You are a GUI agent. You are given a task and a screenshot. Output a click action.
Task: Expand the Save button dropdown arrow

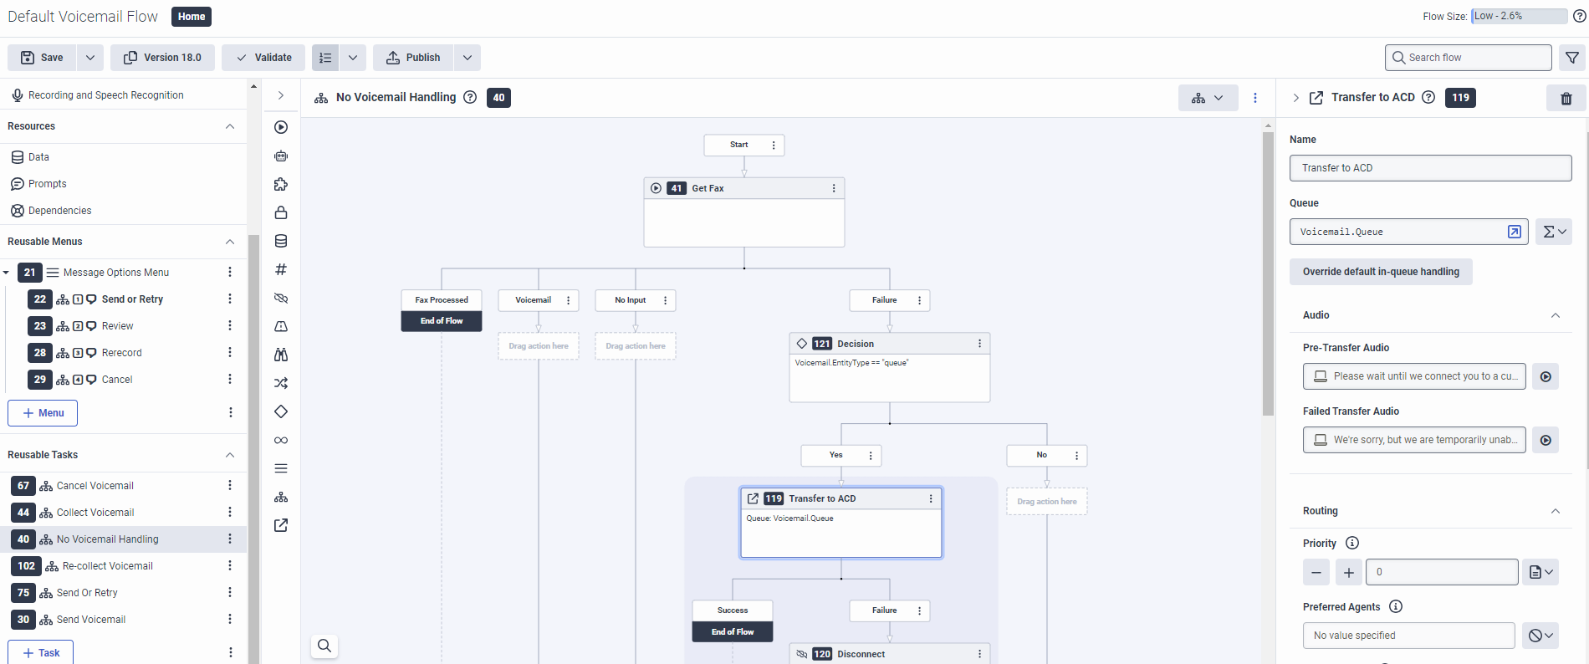click(90, 58)
